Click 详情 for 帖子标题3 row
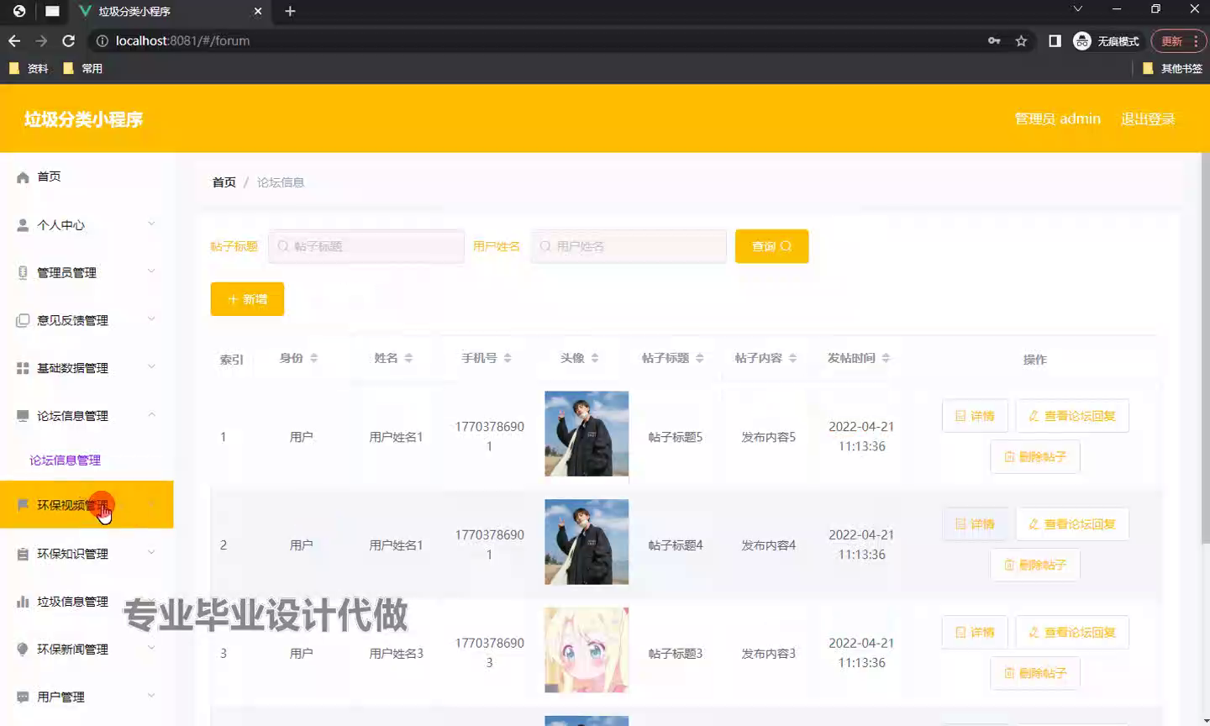This screenshot has width=1210, height=726. click(x=975, y=633)
